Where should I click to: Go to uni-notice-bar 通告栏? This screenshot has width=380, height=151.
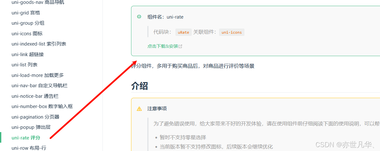[x=35, y=96]
